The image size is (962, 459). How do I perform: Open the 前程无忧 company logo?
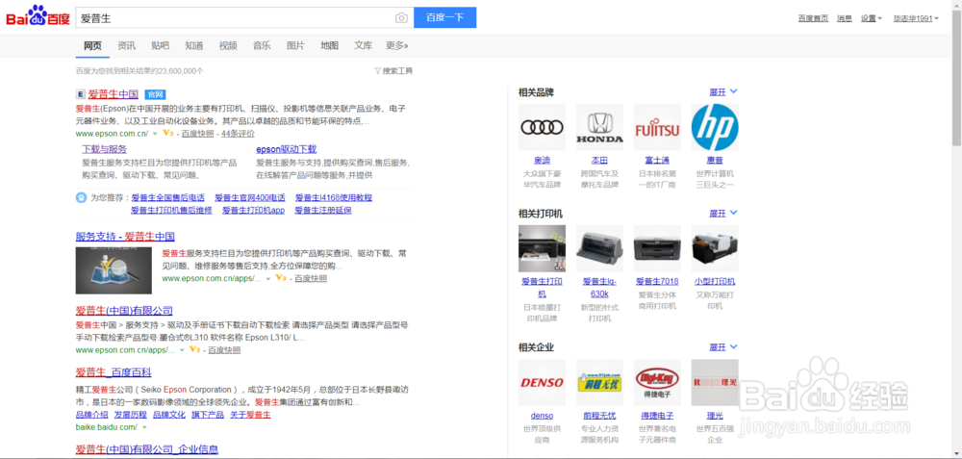tap(599, 382)
